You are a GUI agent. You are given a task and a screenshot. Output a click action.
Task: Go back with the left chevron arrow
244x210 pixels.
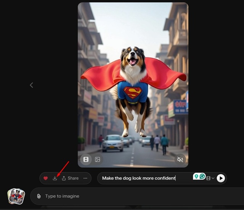tap(32, 85)
